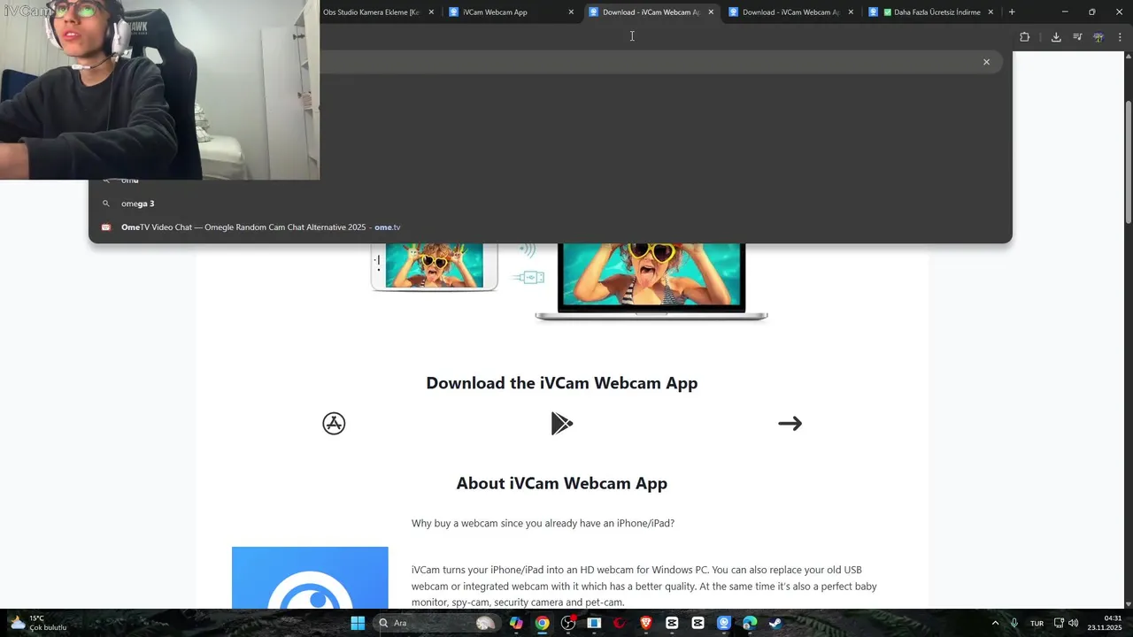Click the phone preview image

(434, 266)
